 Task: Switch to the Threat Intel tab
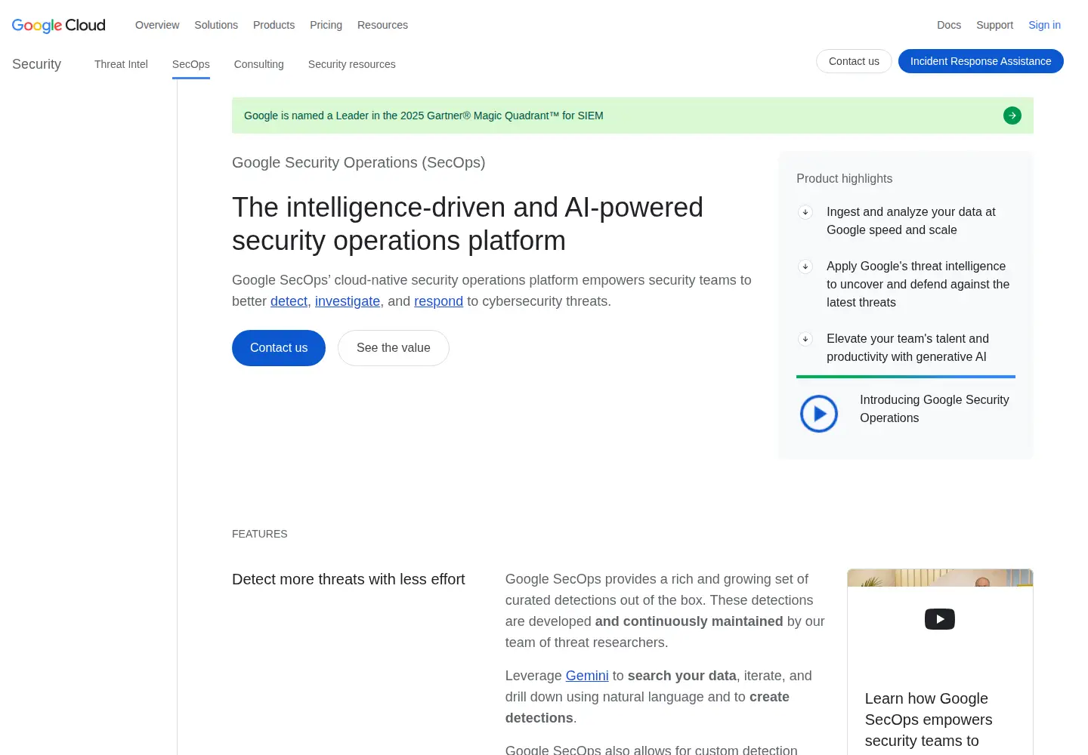[121, 64]
